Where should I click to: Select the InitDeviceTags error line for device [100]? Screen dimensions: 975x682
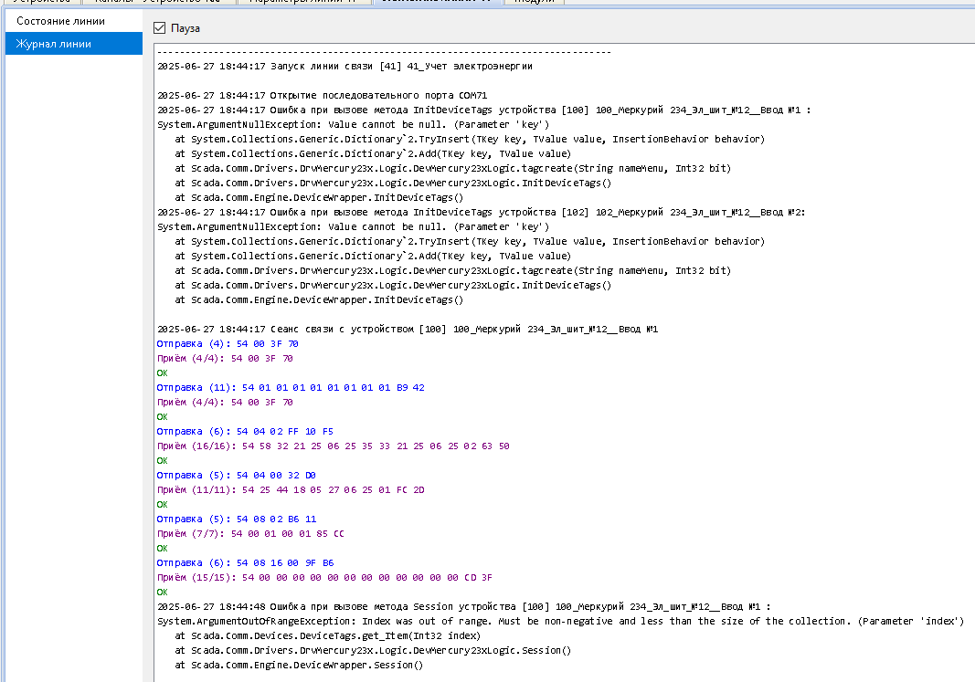[483, 110]
